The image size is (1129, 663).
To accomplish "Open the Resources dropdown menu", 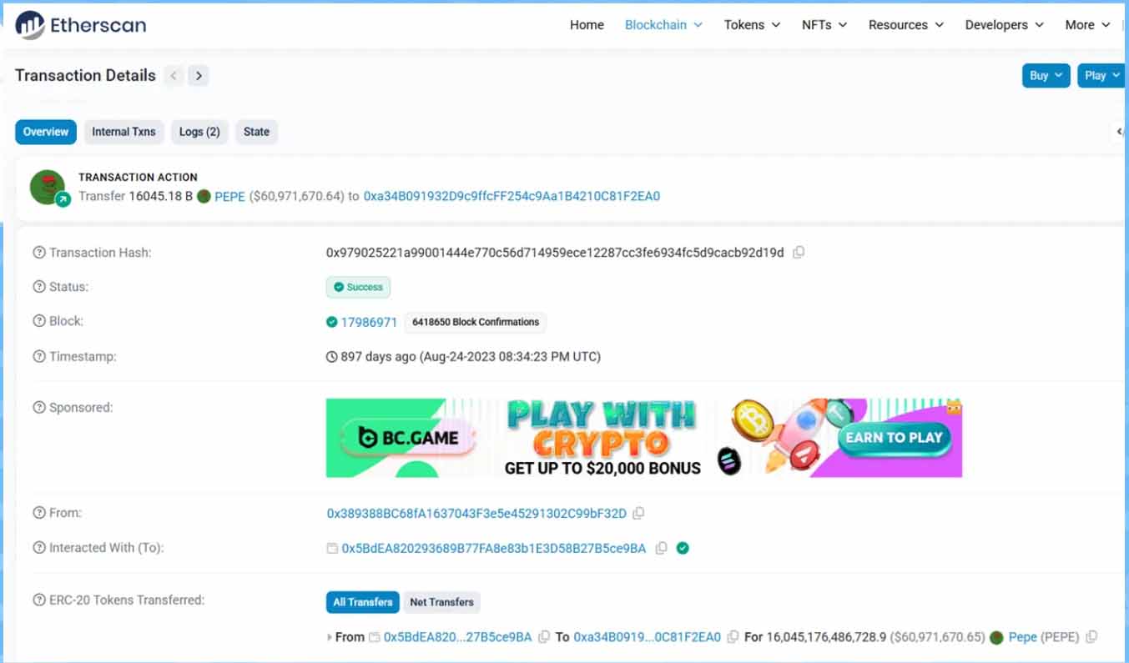I will [906, 25].
